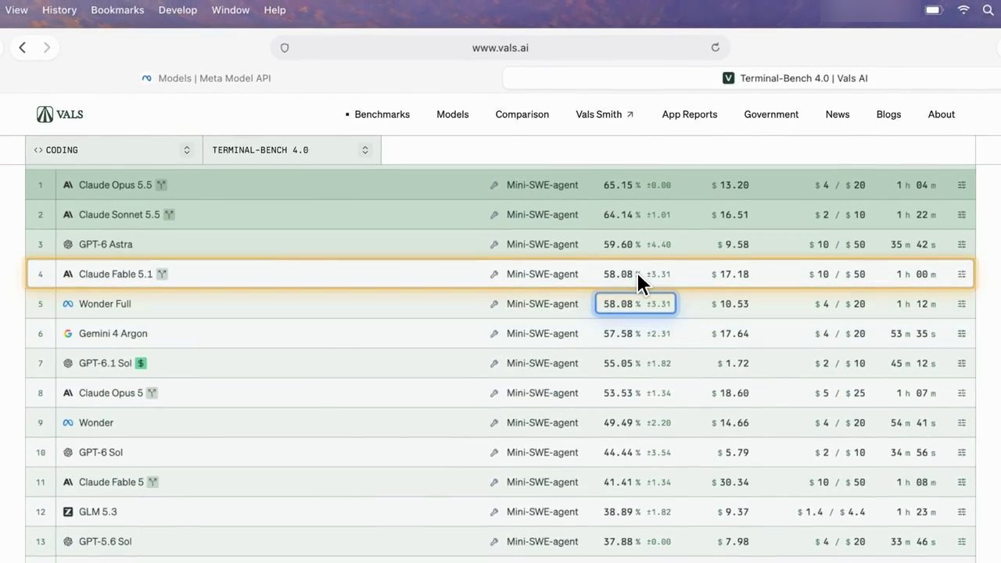Open details icon for GPT-5.6 Sol row
The height and width of the screenshot is (563, 1001).
(962, 542)
